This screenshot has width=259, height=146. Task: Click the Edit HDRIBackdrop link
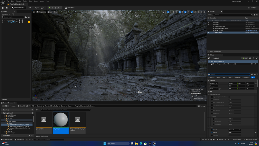[x=251, y=31]
